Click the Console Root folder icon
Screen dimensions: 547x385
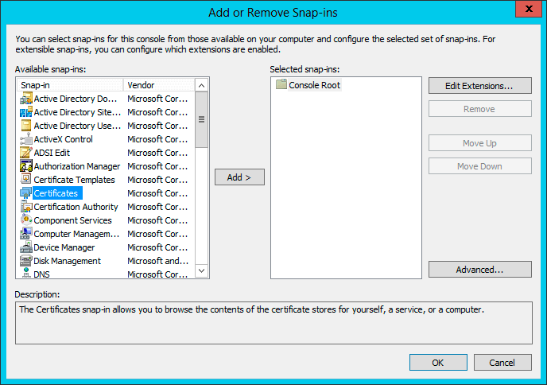[x=281, y=84]
